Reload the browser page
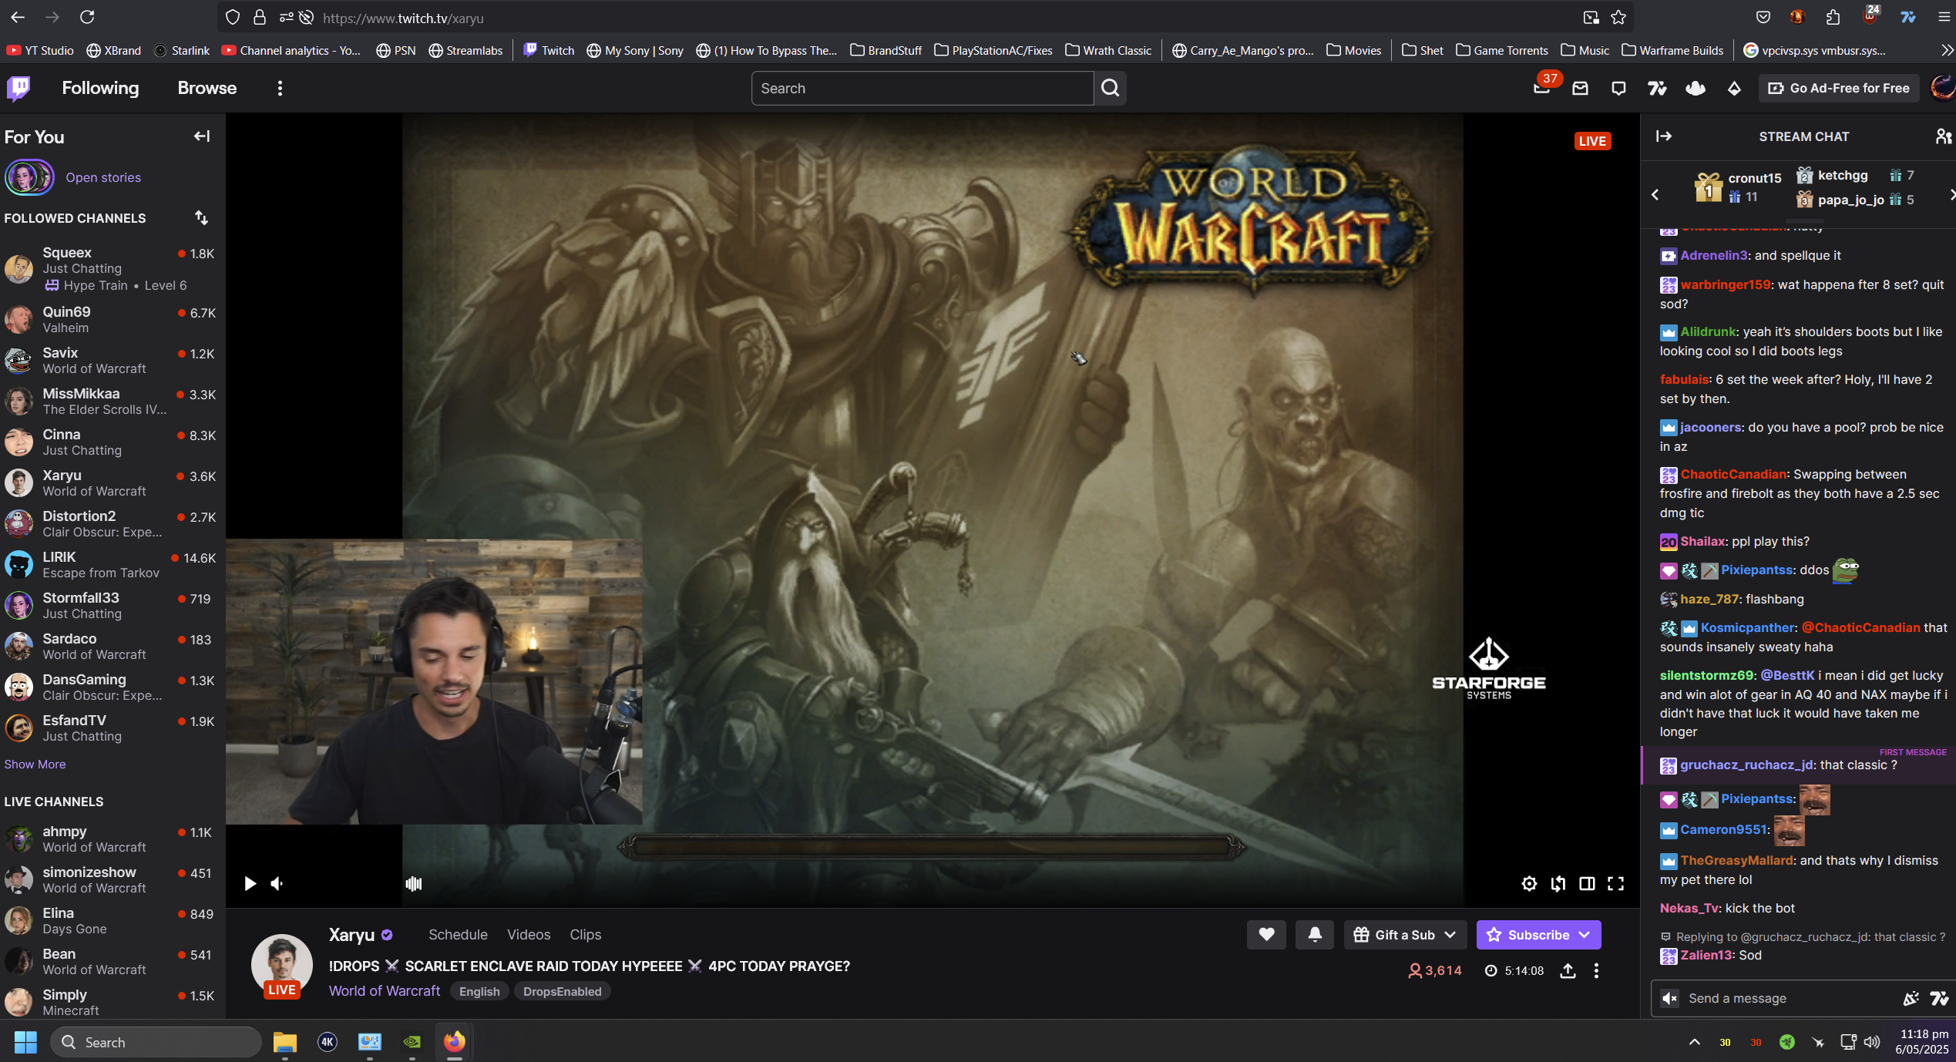This screenshot has width=1956, height=1062. tap(87, 17)
